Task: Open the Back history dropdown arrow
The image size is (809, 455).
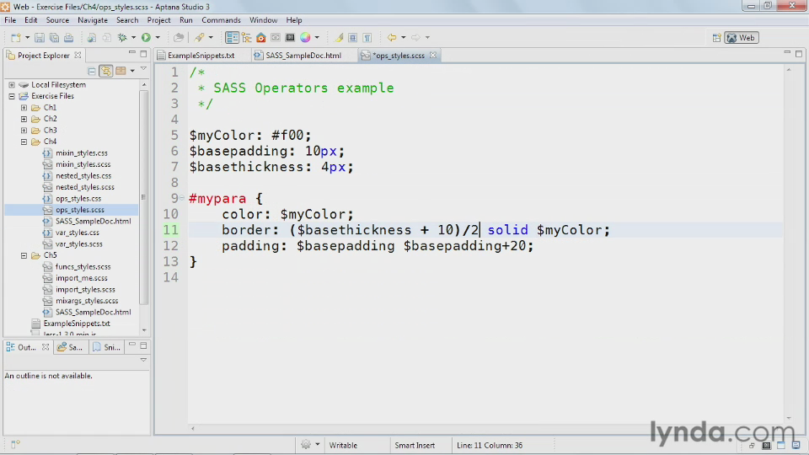Action: pos(403,38)
